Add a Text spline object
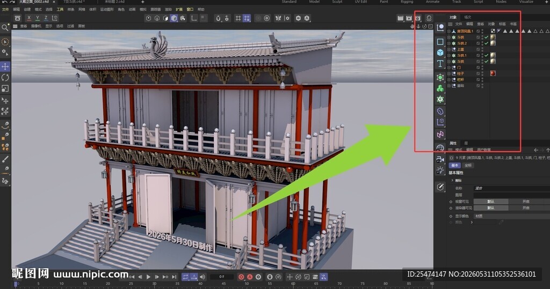Screen dimensions: 550x289 point(440,64)
